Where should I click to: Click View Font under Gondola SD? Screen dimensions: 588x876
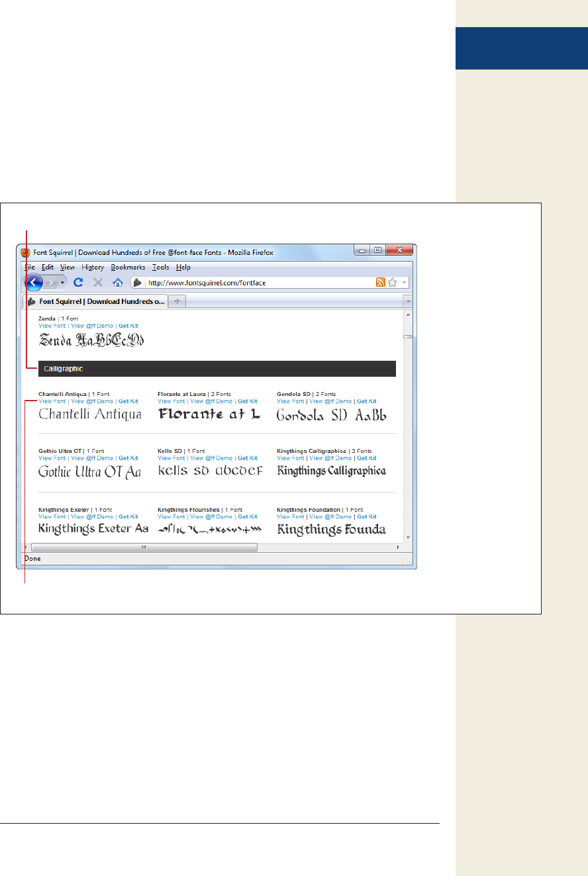291,401
